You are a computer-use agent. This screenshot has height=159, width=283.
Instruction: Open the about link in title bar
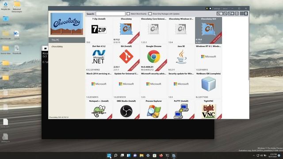[225, 9]
